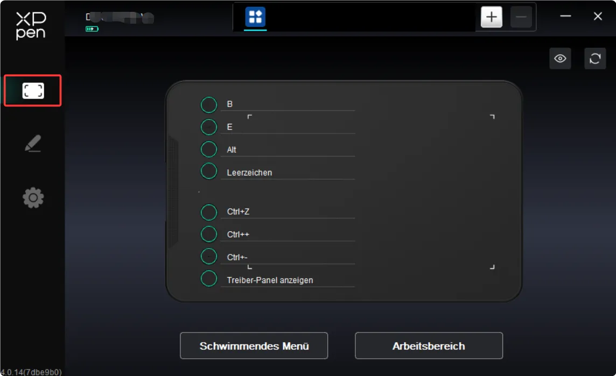Image resolution: width=616 pixels, height=376 pixels.
Task: Select the circle key for E
Action: click(x=208, y=127)
